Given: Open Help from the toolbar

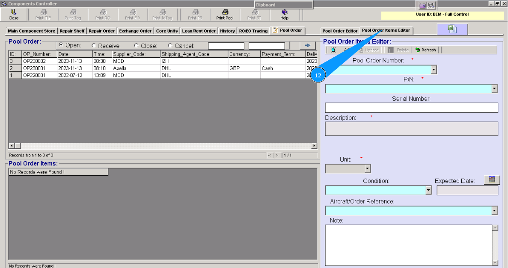Looking at the screenshot, I should tap(285, 15).
